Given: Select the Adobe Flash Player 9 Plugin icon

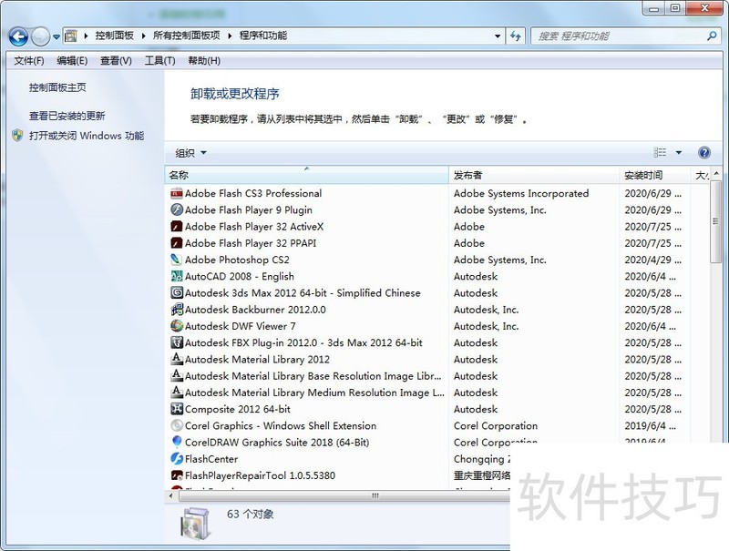Looking at the screenshot, I should click(x=177, y=210).
